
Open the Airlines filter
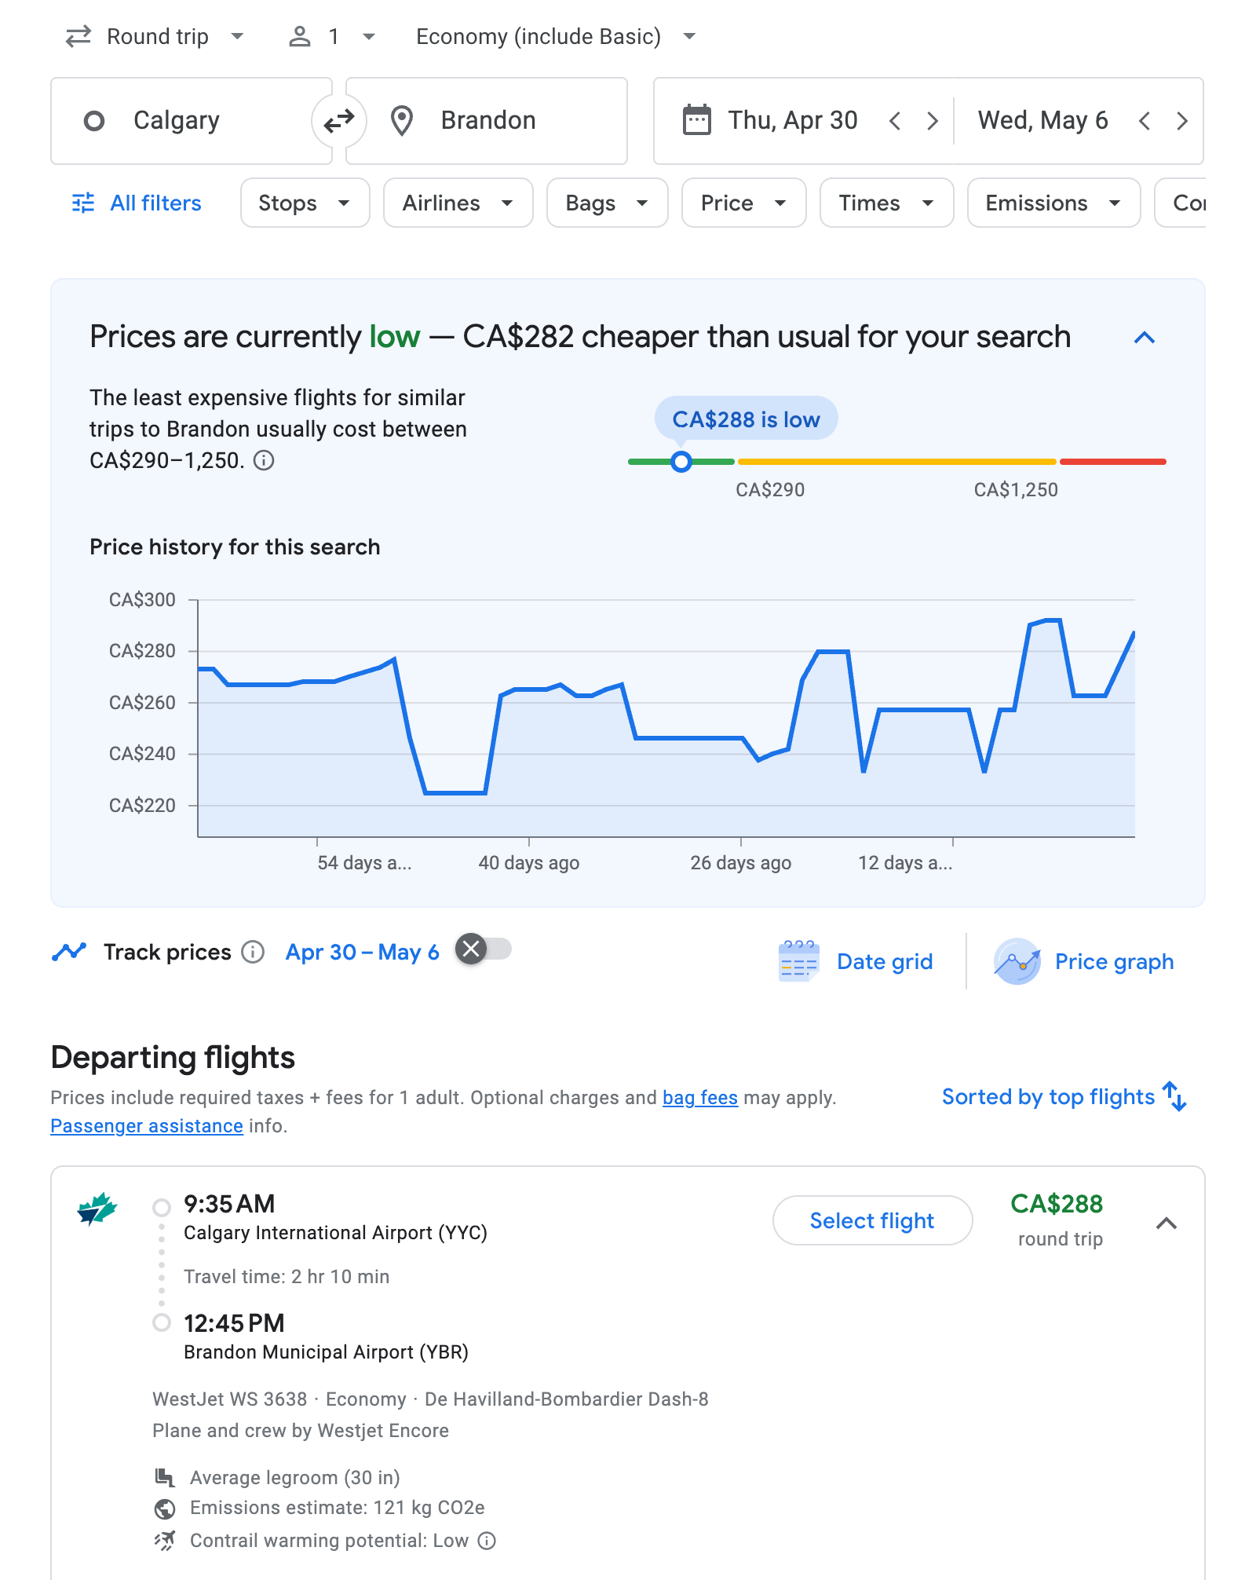click(458, 203)
